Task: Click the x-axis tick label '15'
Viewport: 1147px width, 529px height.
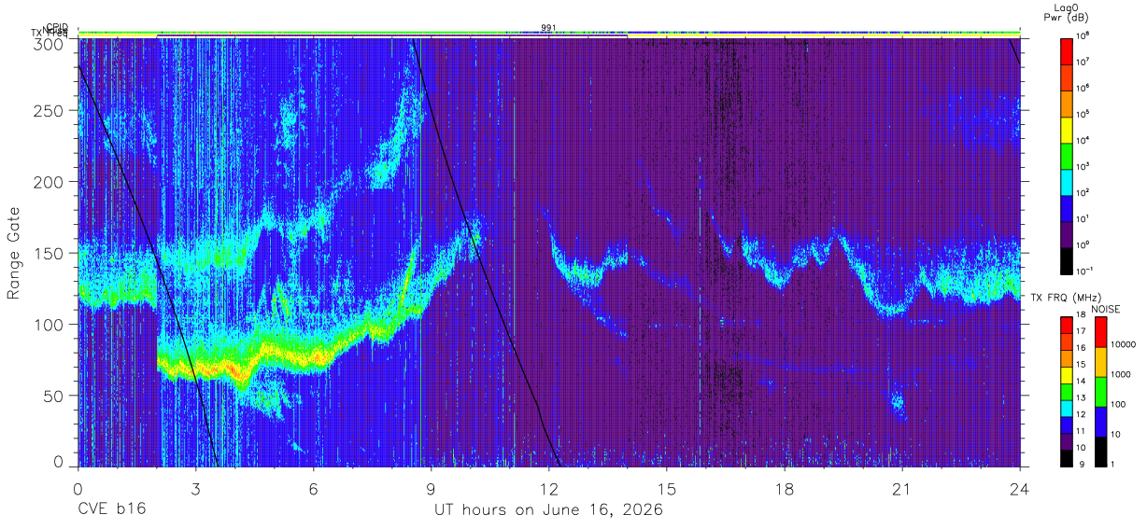Action: 667,488
